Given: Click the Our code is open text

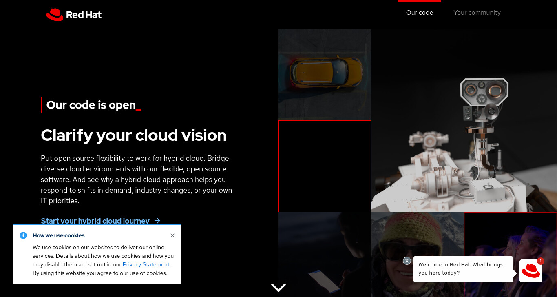Looking at the screenshot, I should 91,105.
